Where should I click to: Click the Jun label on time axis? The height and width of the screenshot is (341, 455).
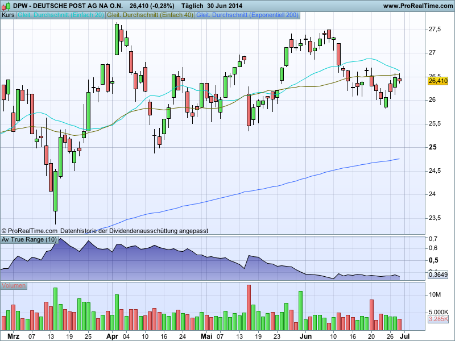pyautogui.click(x=305, y=336)
